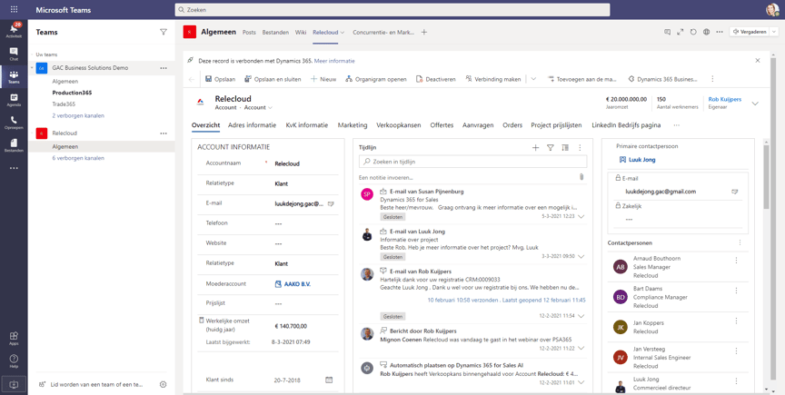This screenshot has width=785, height=395.
Task: Open the Relecloud tab dropdown chevron
Action: pyautogui.click(x=343, y=33)
